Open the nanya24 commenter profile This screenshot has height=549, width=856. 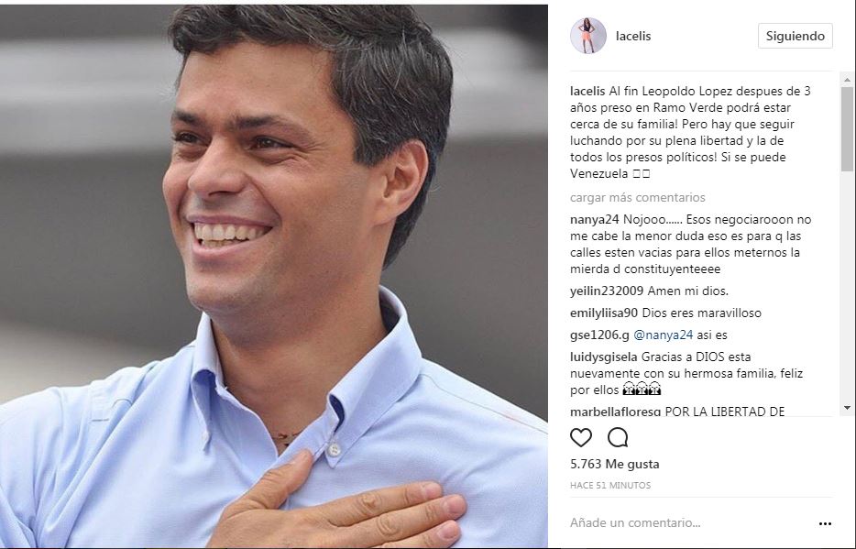[595, 219]
